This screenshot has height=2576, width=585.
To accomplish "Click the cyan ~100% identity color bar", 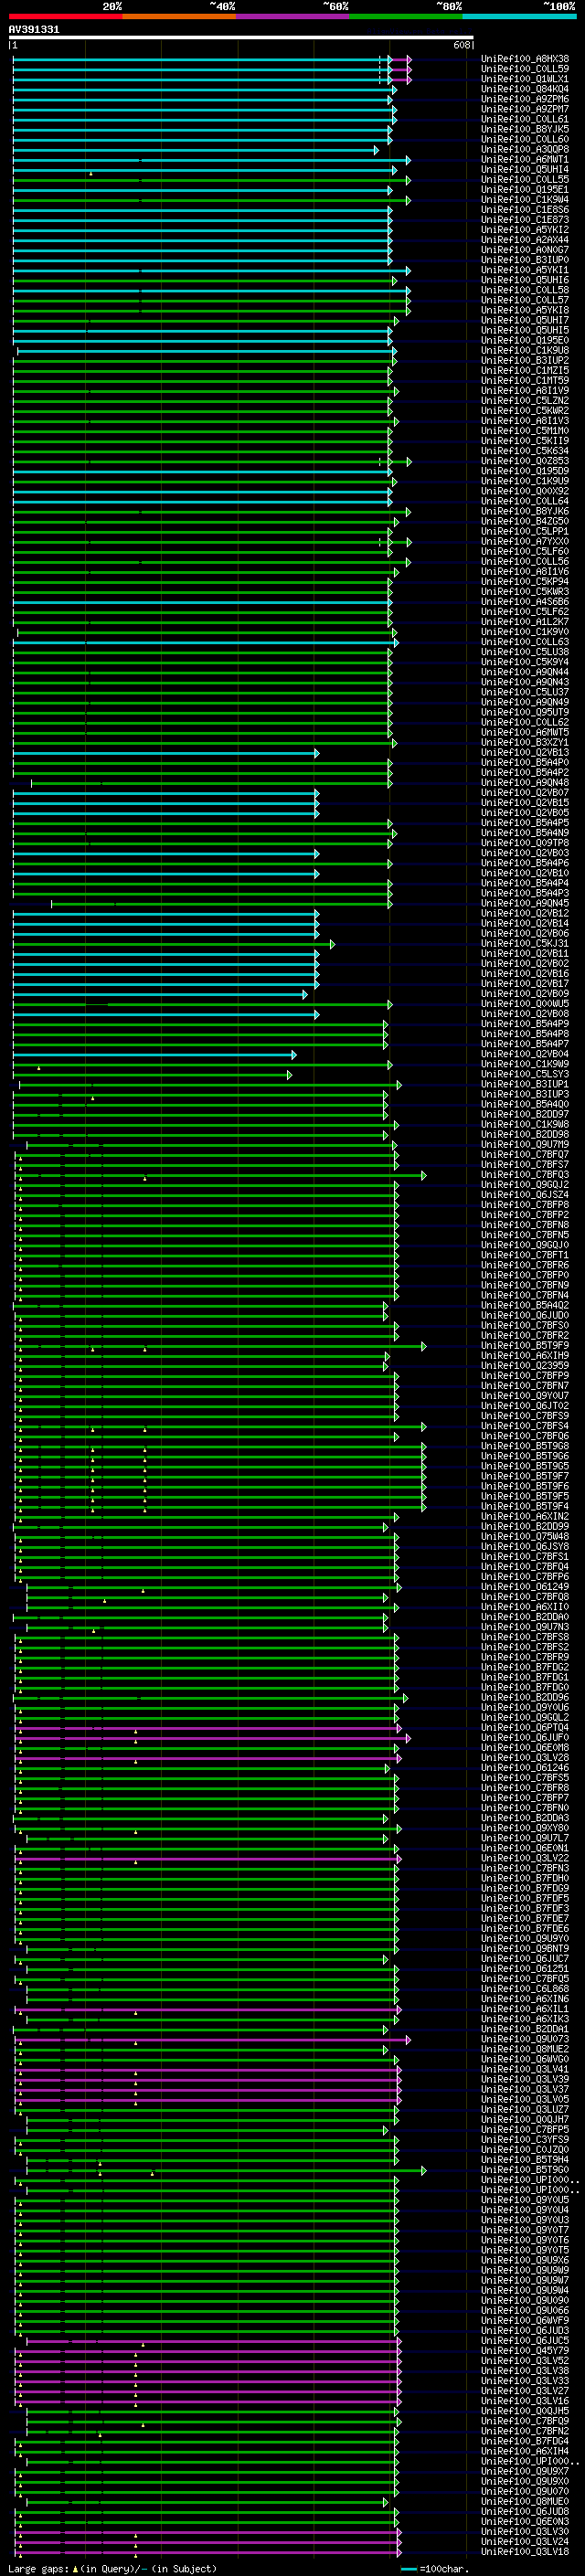I will [x=520, y=16].
